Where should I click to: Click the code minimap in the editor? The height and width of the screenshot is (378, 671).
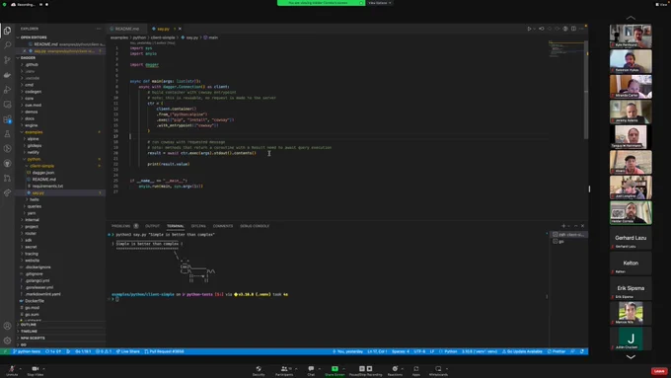(566, 49)
